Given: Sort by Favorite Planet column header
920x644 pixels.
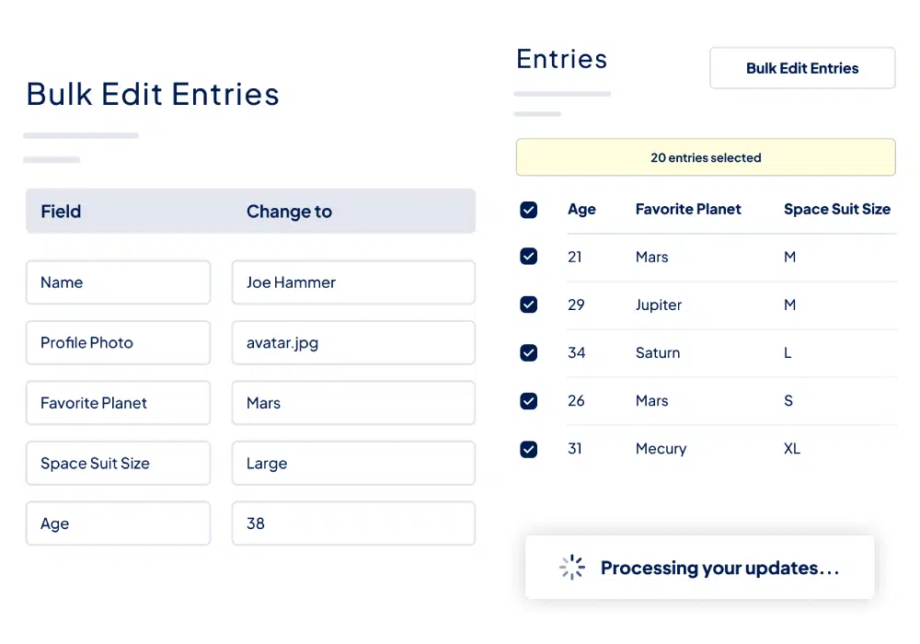Looking at the screenshot, I should click(688, 210).
